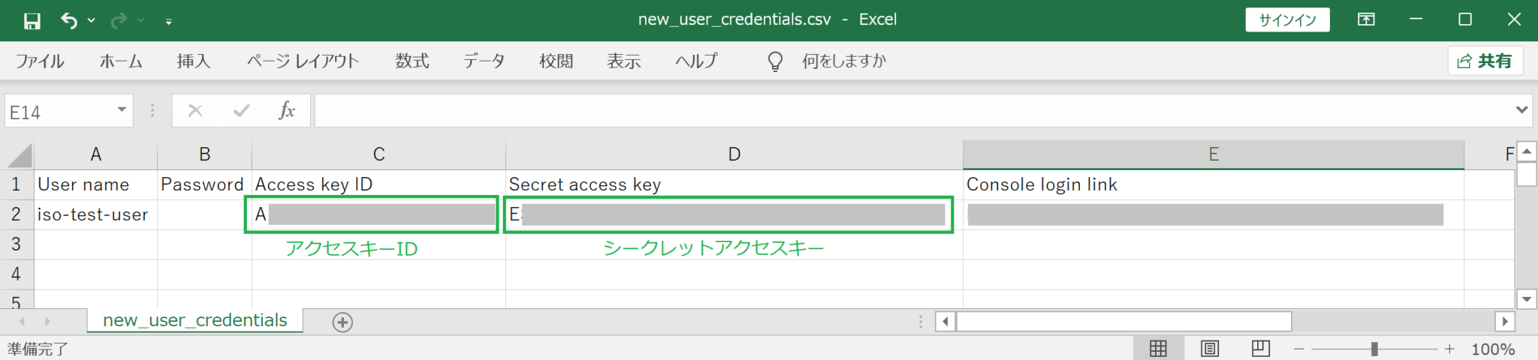Click the Undo arrow icon

tap(69, 21)
